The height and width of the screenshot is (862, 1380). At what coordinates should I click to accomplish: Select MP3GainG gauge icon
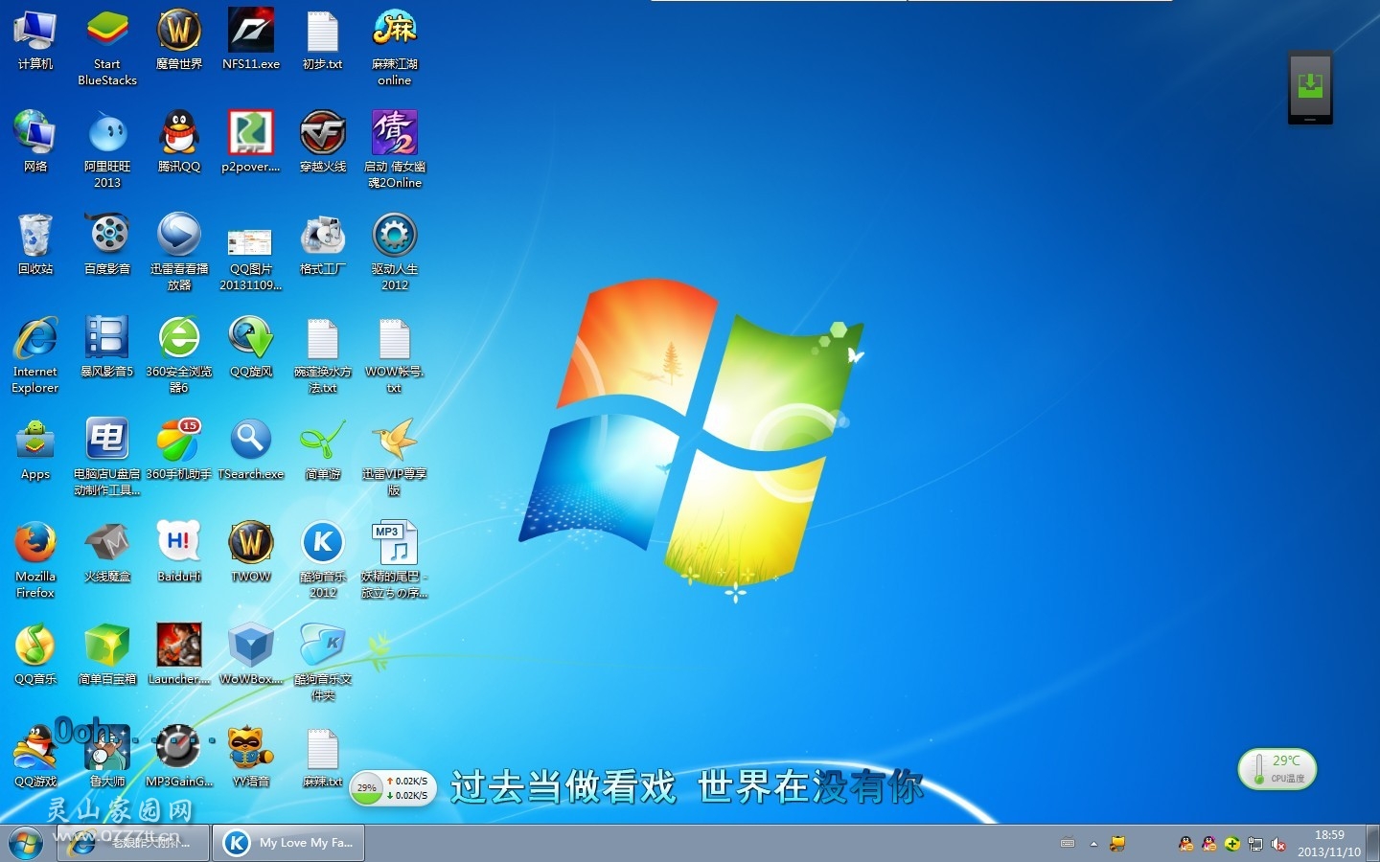179,758
